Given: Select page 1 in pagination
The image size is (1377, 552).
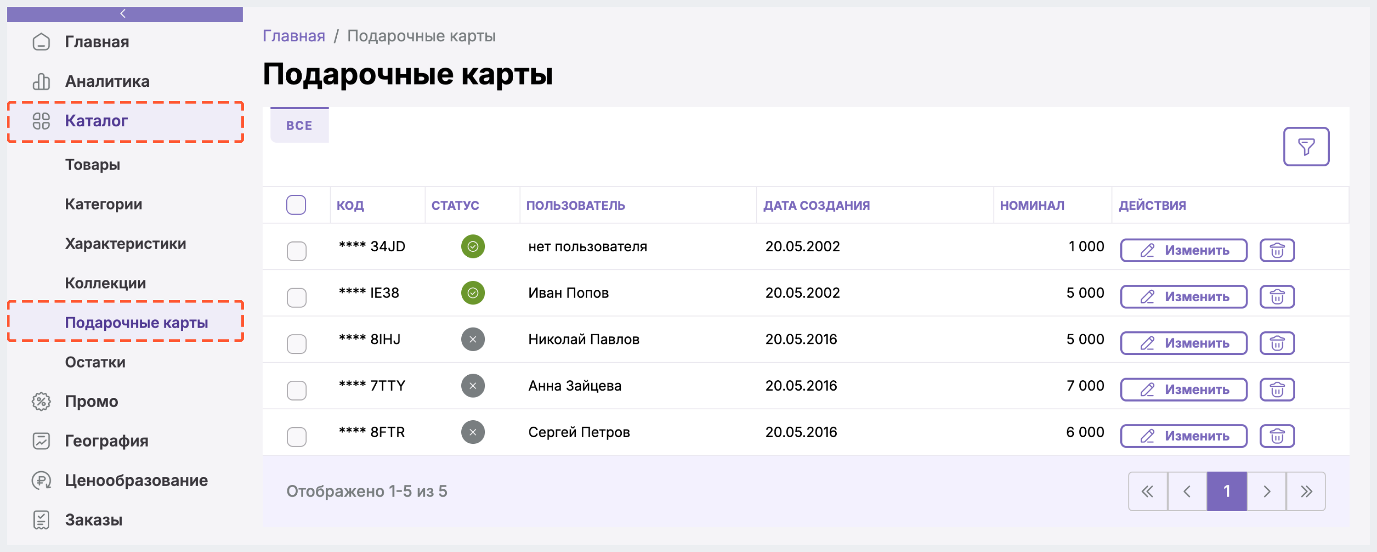Looking at the screenshot, I should (x=1227, y=491).
